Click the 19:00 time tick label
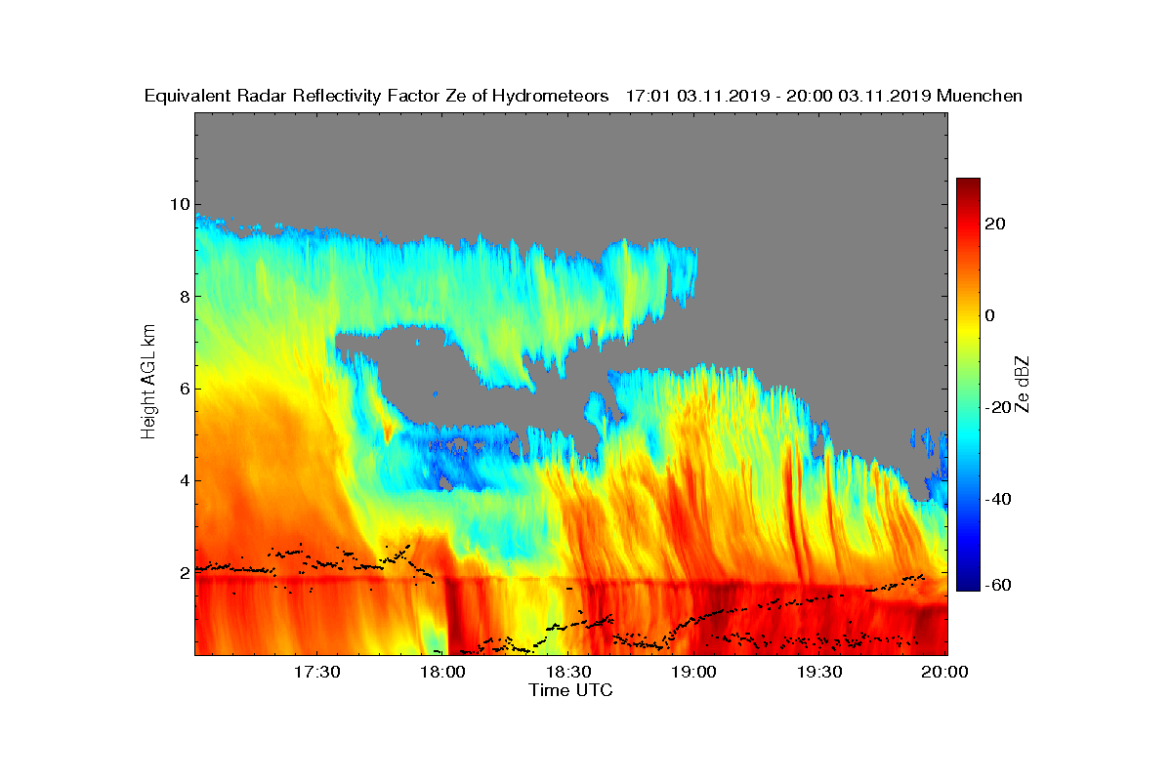Viewport: 1172px width, 781px height. [x=693, y=672]
